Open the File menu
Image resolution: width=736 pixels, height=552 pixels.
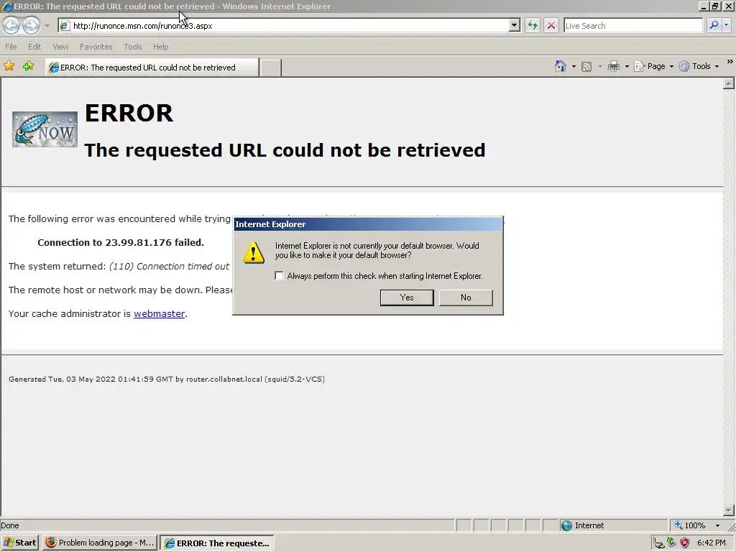coord(11,47)
